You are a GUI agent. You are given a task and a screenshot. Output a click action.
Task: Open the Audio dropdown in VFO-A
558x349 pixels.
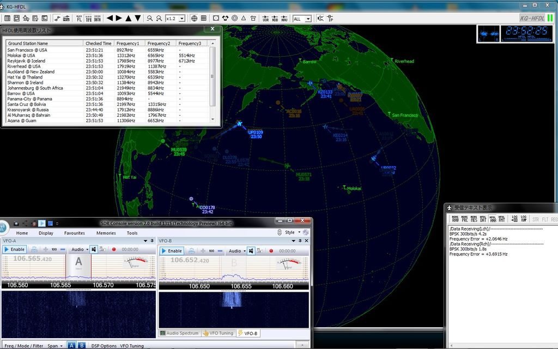tap(82, 249)
